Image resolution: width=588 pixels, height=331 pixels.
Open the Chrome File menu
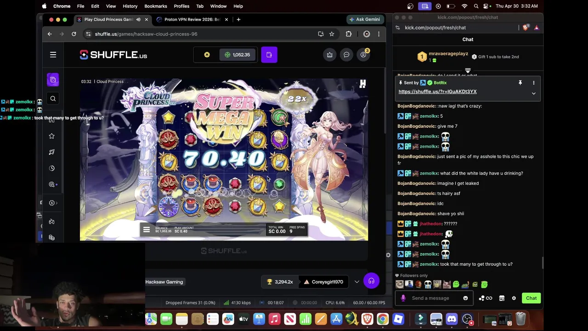(80, 6)
